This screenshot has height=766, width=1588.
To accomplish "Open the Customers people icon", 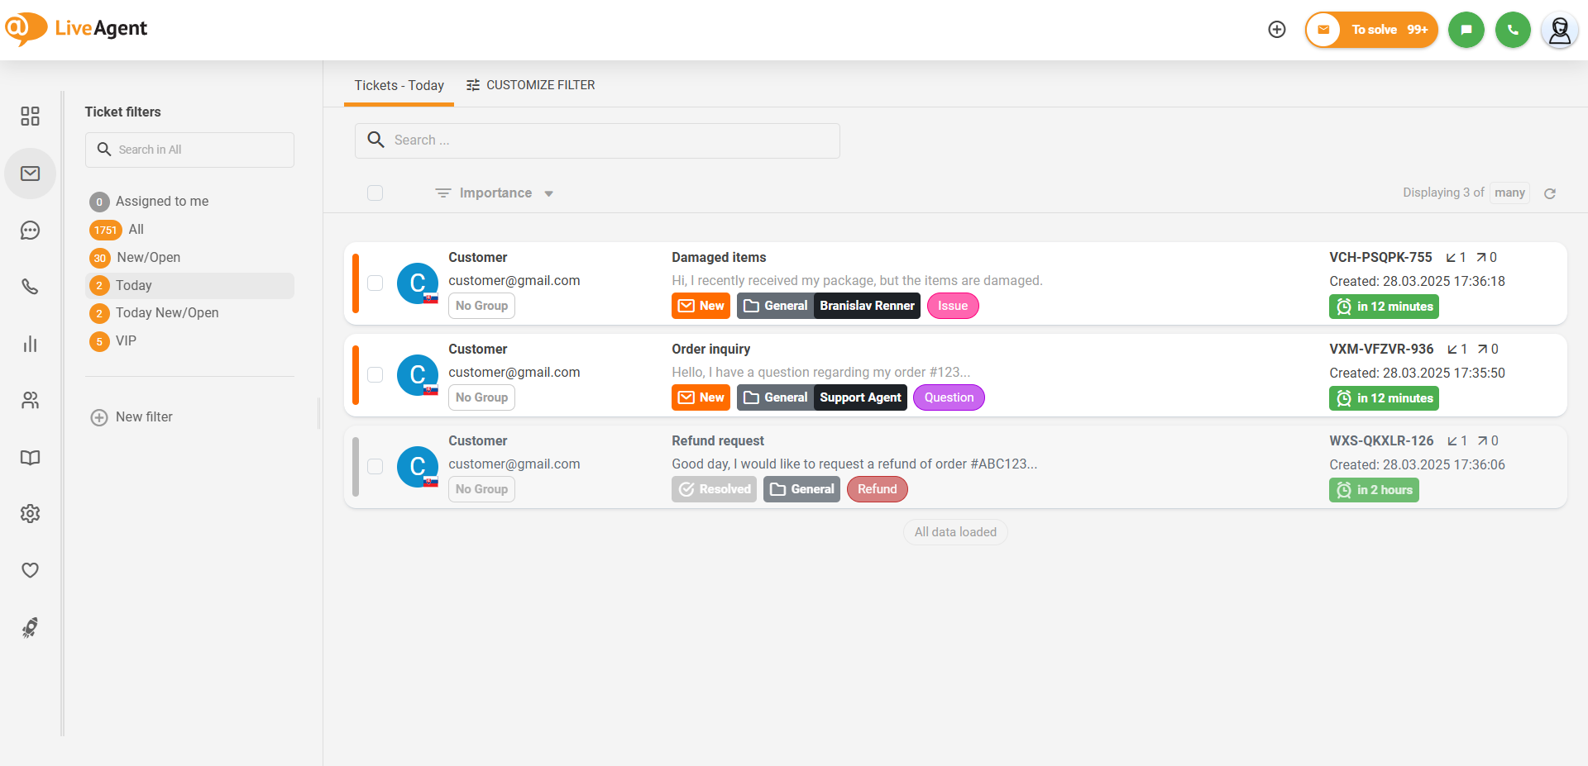I will [30, 401].
